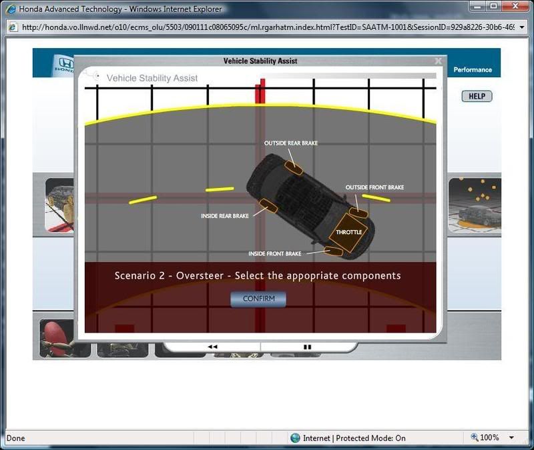The width and height of the screenshot is (534, 450).
Task: Click the Internet Explorer title bar icon
Action: (11, 9)
